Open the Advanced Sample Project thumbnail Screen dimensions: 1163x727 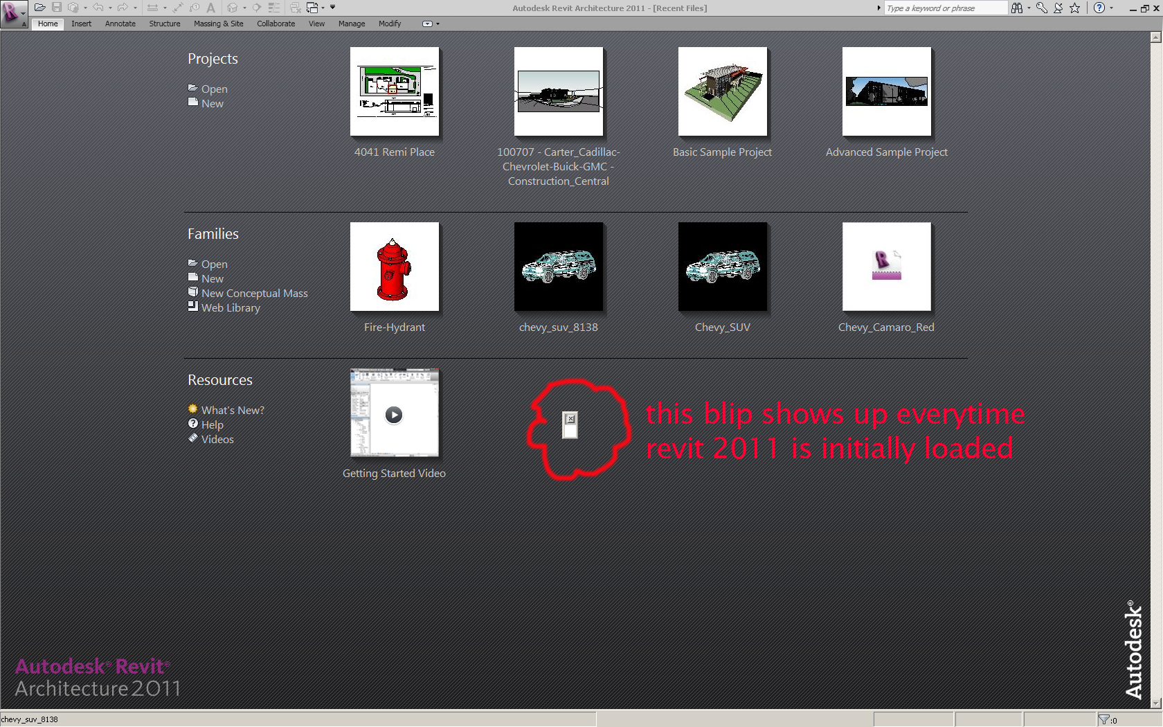tap(887, 91)
